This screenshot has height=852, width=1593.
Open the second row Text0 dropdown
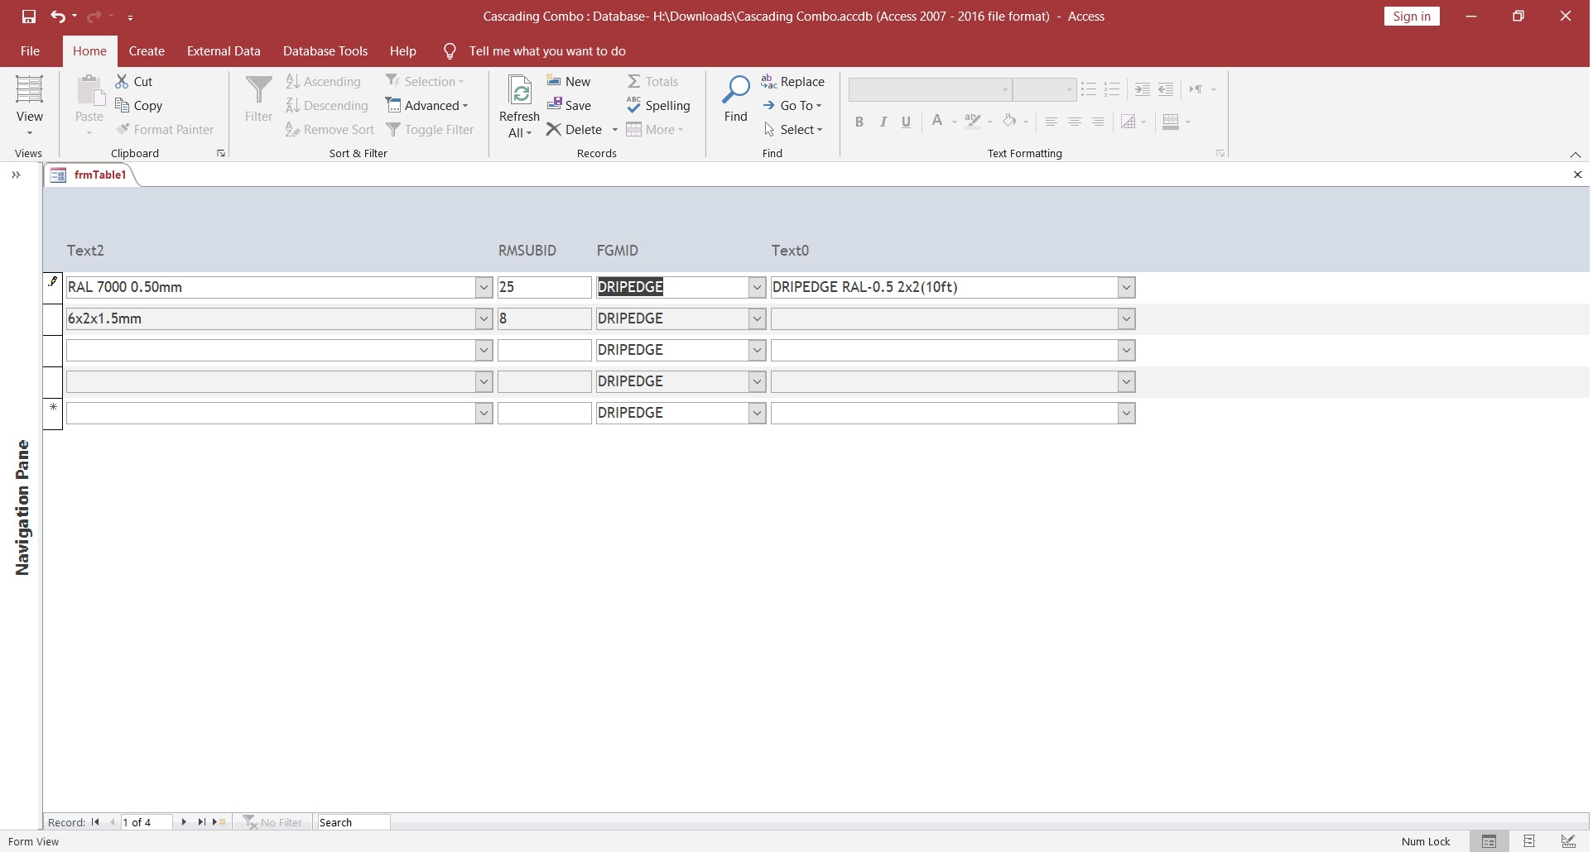1126,319
